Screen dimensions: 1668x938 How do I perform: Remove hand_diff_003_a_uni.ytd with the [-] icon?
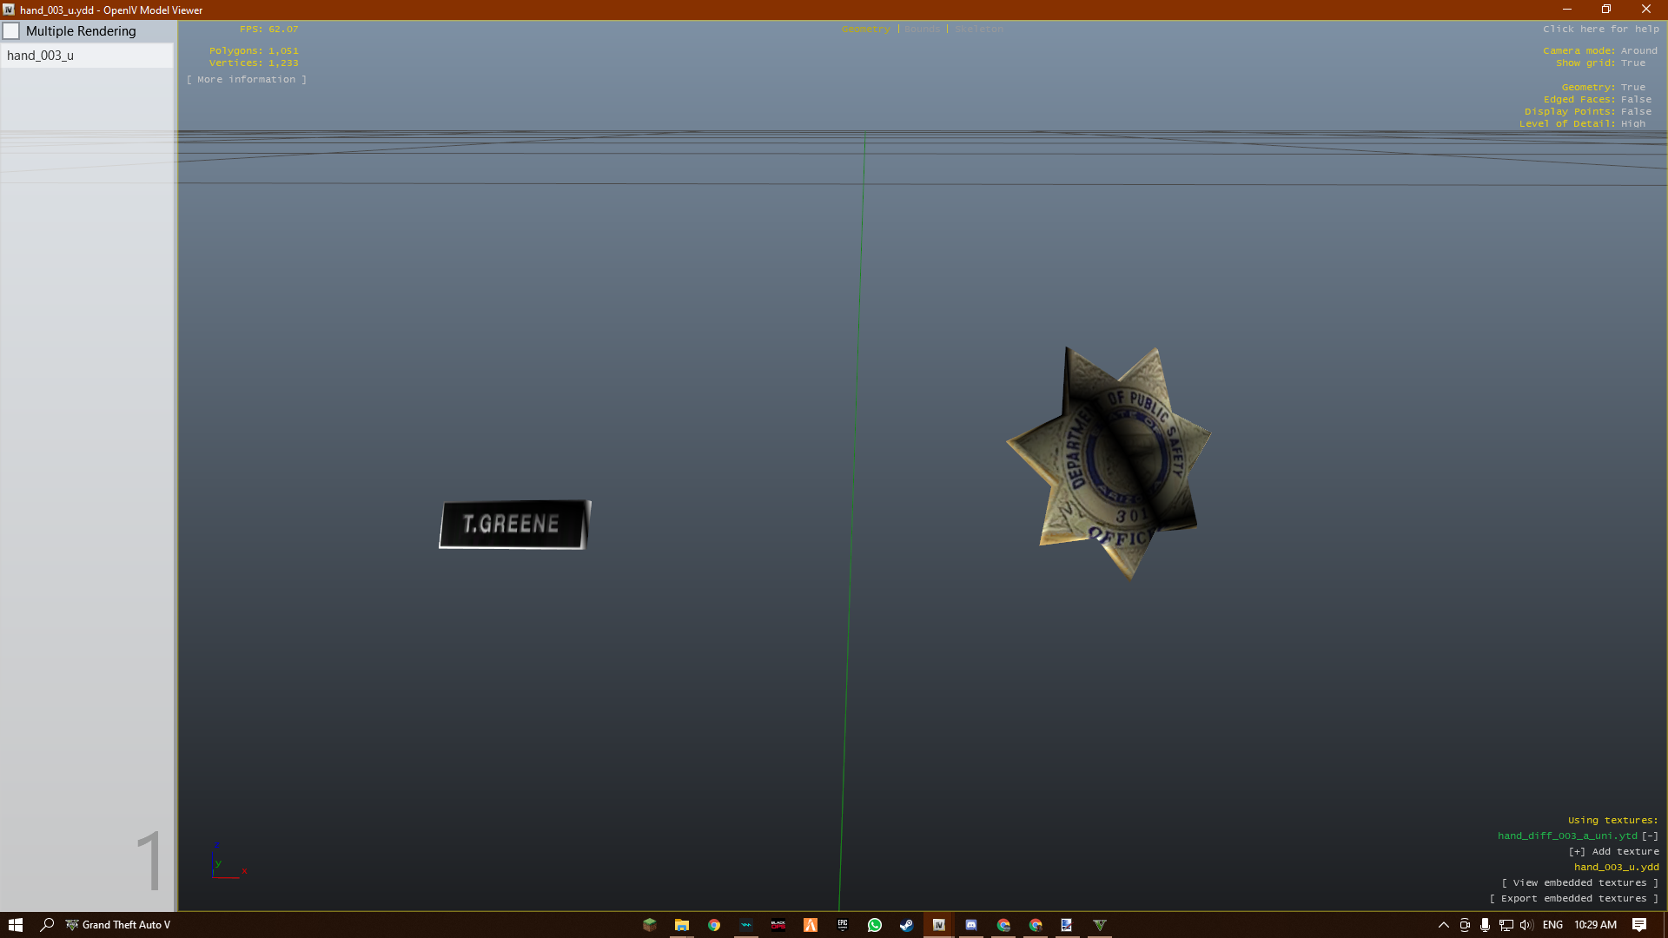(1650, 836)
